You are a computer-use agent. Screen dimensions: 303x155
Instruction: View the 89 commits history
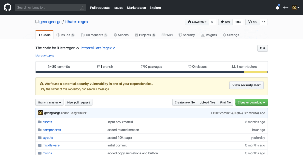point(59,67)
